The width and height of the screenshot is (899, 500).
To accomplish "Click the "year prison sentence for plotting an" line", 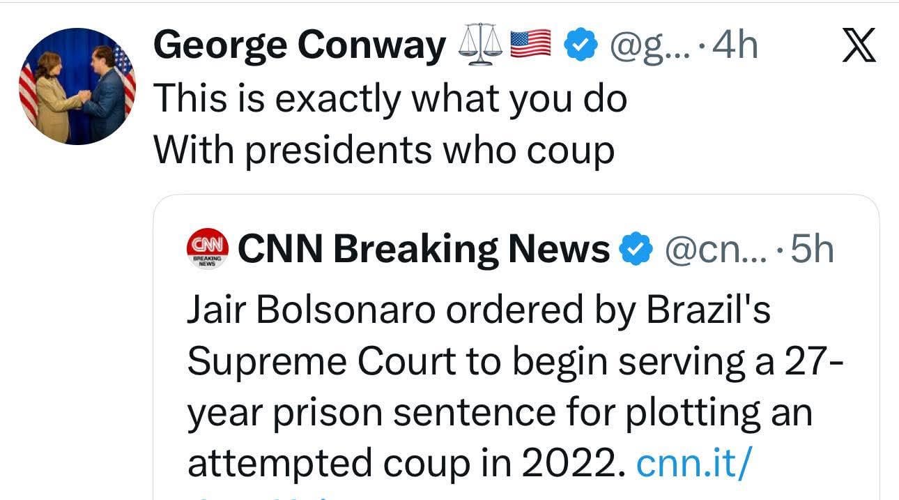I will click(x=500, y=413).
